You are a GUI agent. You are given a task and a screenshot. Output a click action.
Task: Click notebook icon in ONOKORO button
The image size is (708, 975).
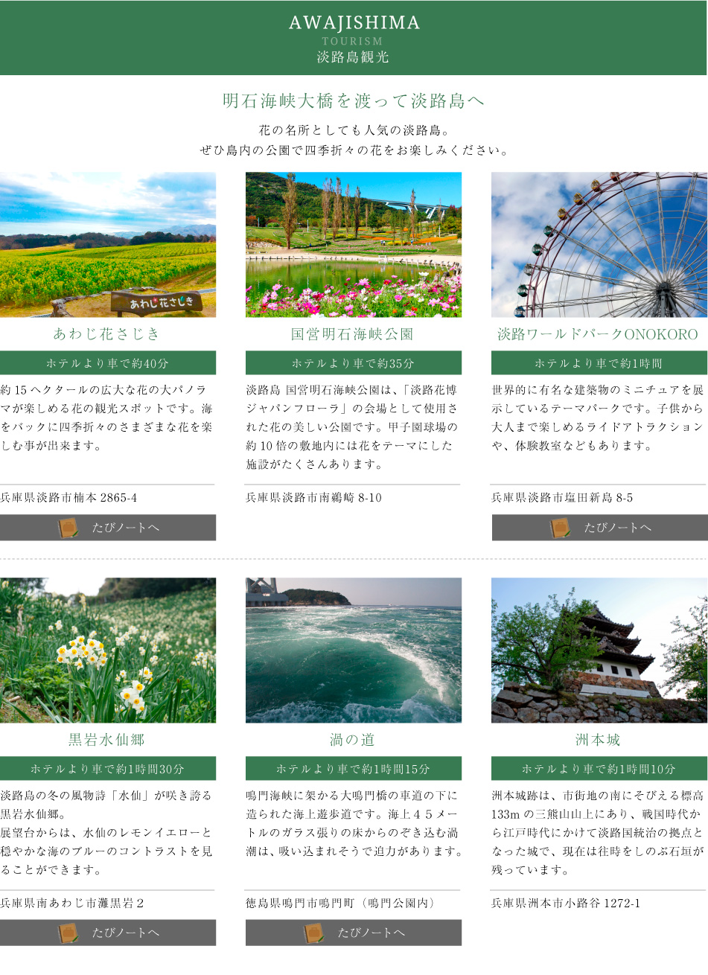coord(560,528)
